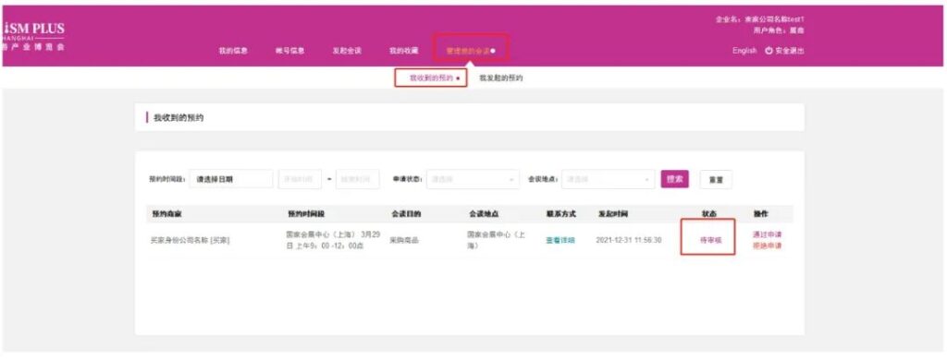947x360 pixels.
Task: Click the 采购商品 purpose cell
Action: 404,240
